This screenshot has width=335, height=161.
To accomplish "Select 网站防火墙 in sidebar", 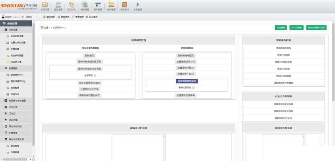I will click(x=16, y=62).
